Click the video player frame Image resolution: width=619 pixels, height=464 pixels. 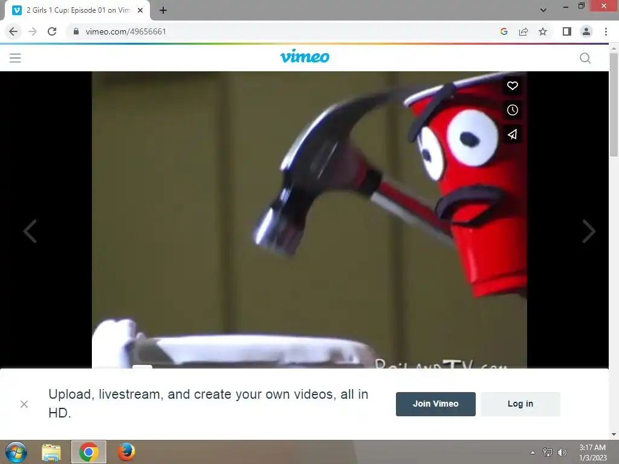(x=309, y=220)
